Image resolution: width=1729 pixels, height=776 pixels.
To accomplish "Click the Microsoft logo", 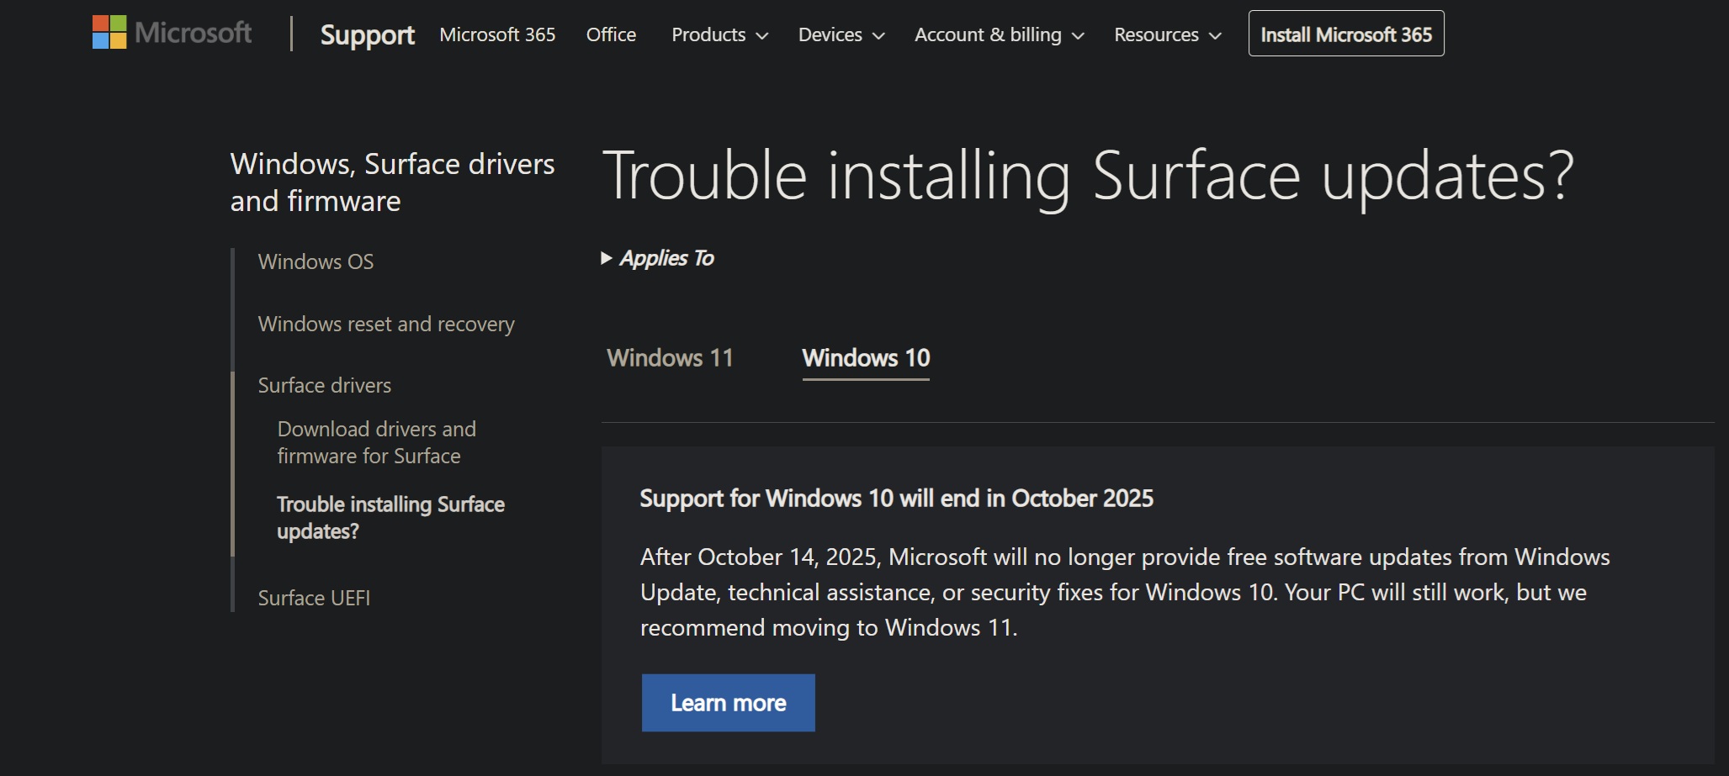I will [x=170, y=33].
